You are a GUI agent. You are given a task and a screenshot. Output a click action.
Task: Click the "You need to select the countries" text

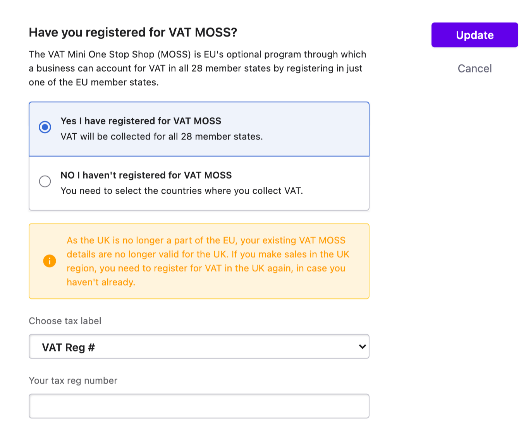click(x=182, y=191)
